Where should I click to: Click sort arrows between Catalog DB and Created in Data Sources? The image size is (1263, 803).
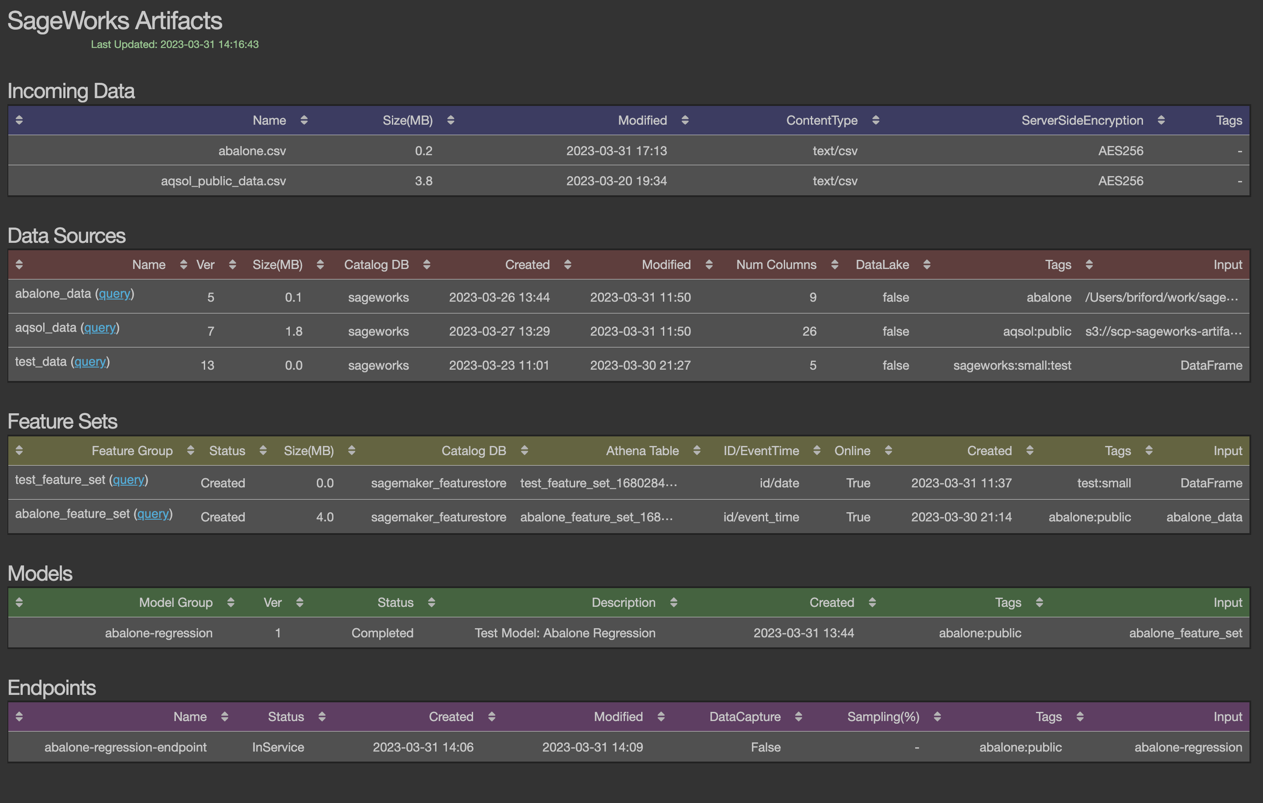pos(426,265)
